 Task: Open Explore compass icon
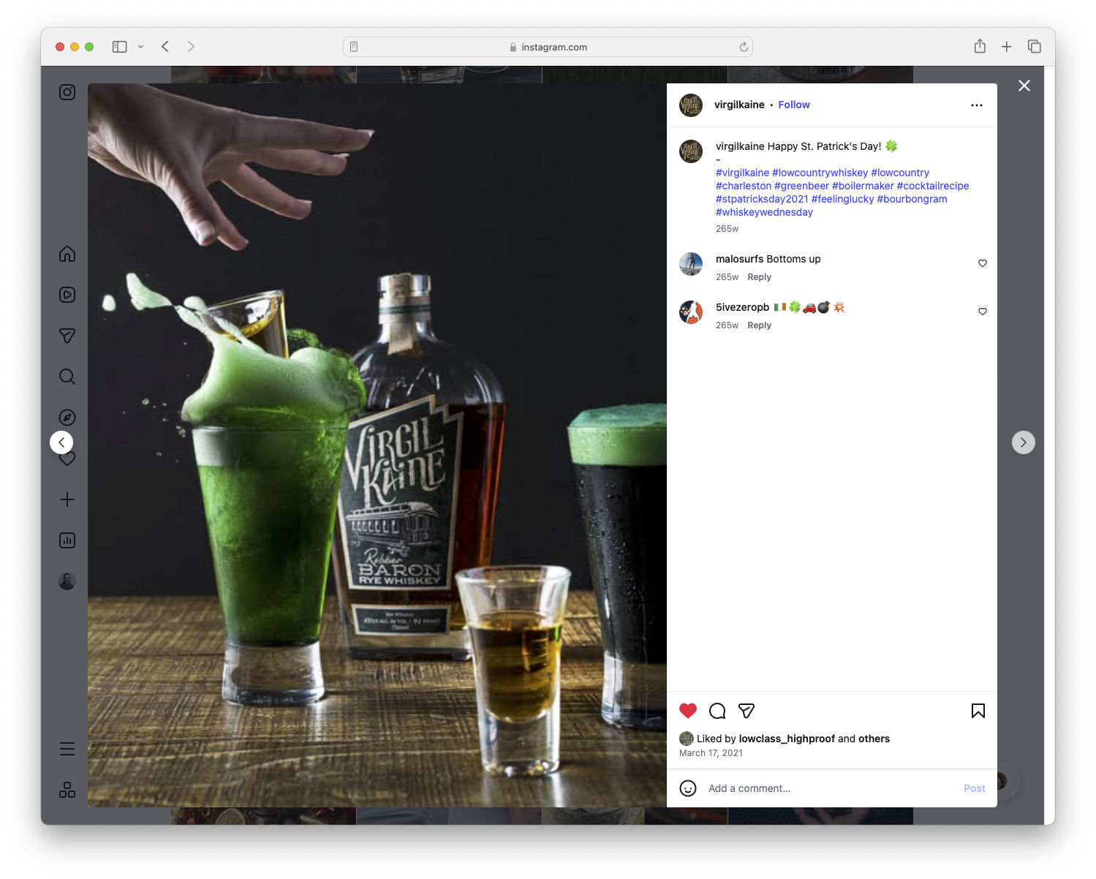click(67, 418)
